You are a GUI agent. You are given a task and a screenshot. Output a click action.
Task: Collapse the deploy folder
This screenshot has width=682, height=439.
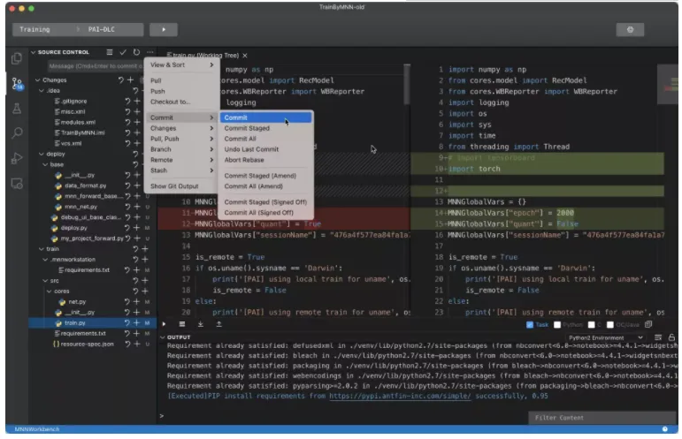pos(42,155)
